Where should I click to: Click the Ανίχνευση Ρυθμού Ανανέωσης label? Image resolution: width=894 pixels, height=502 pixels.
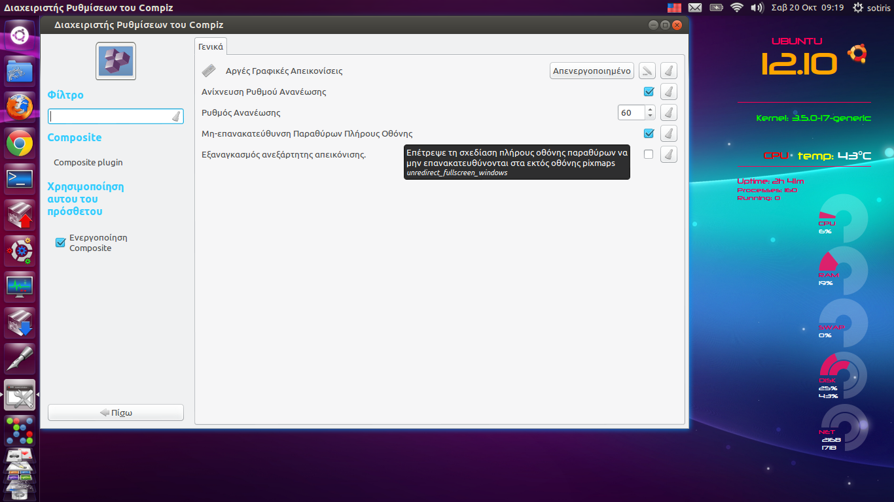264,92
